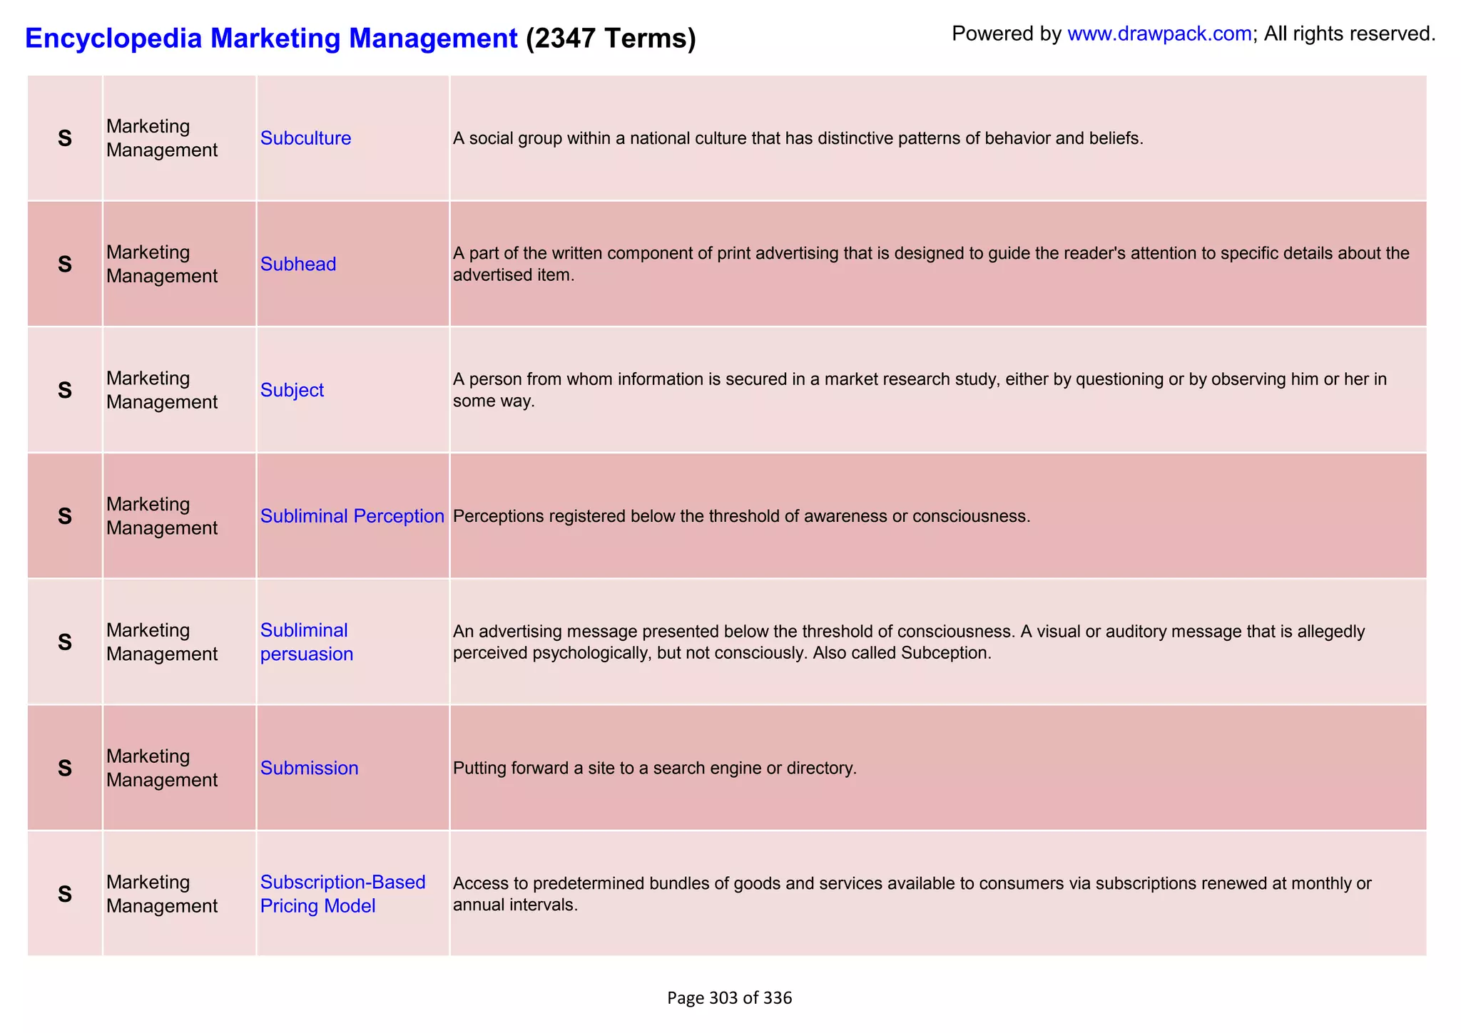Screen dimensions: 1461x1033
Task: Open the Subliminal persuasion term link
Action: pos(307,642)
